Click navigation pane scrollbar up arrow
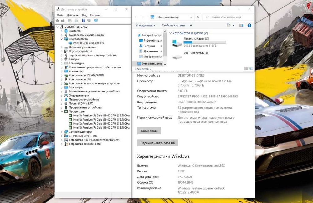Image resolution: width=313 pixels, height=203 pixels. click(x=165, y=31)
